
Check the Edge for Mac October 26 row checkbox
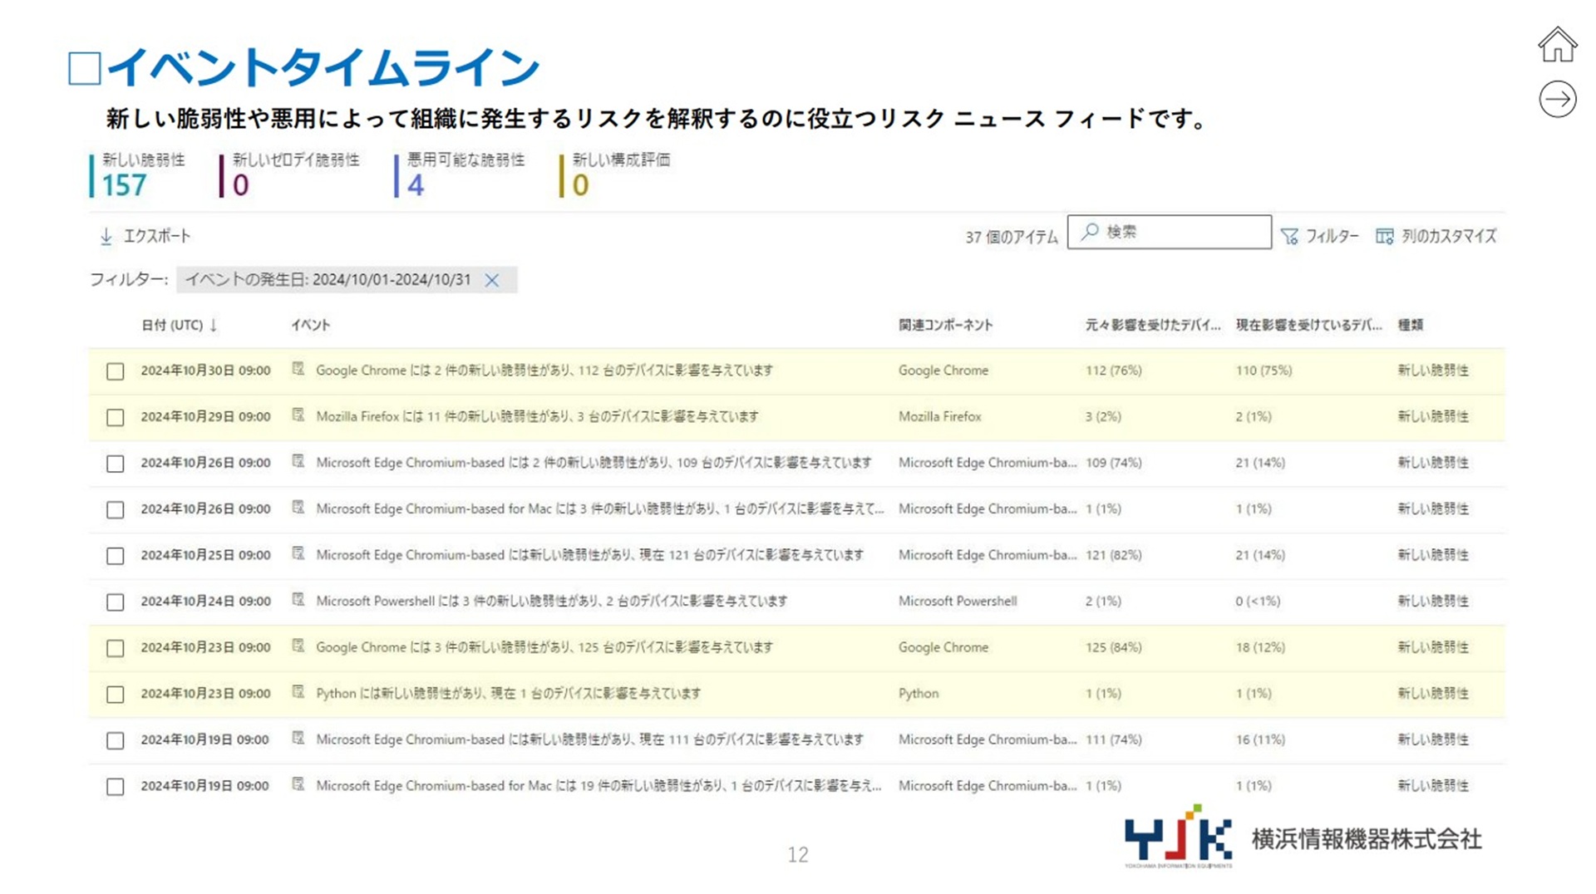(116, 509)
